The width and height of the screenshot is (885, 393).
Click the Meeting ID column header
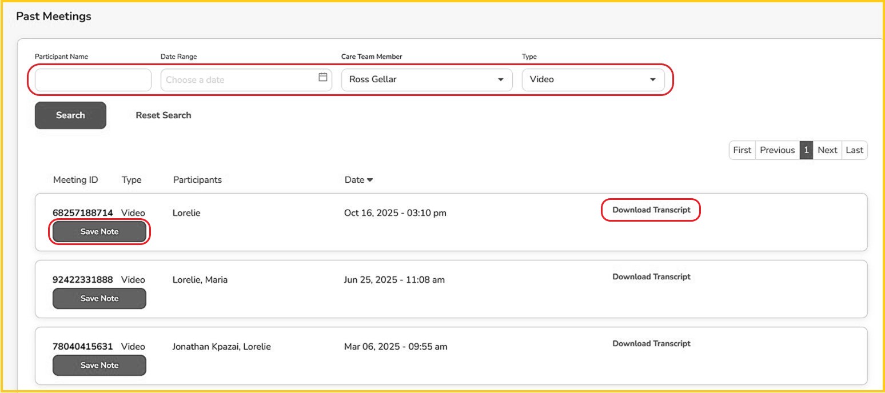click(75, 180)
